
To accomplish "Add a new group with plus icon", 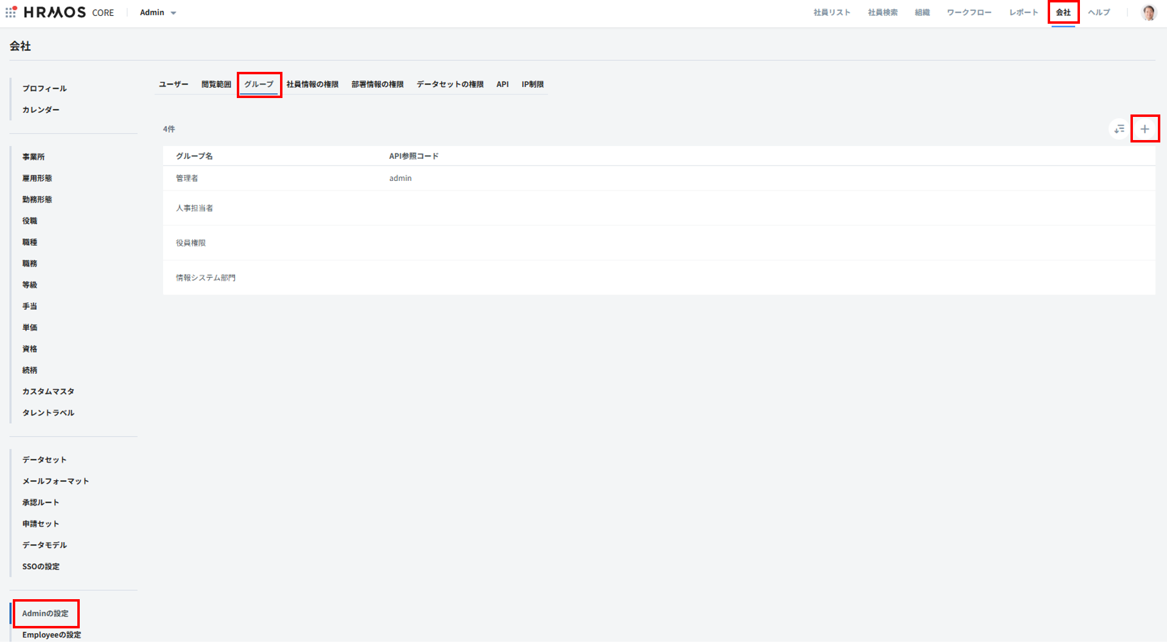I will click(x=1144, y=129).
